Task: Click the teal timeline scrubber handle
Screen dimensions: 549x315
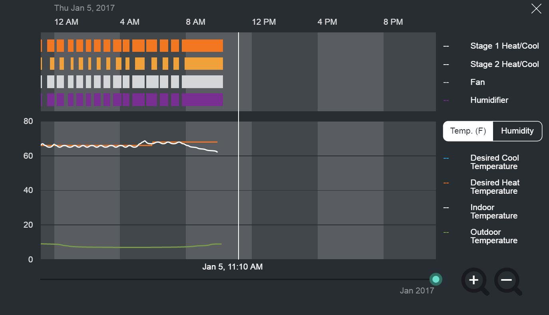Action: tap(436, 279)
